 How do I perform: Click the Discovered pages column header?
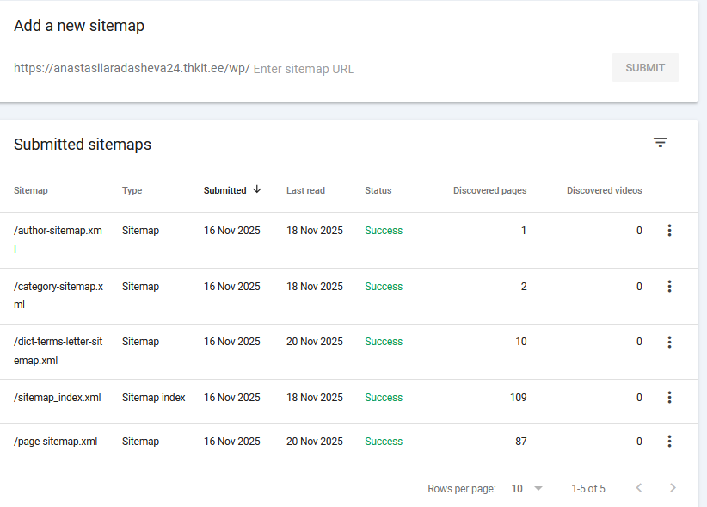pos(489,191)
